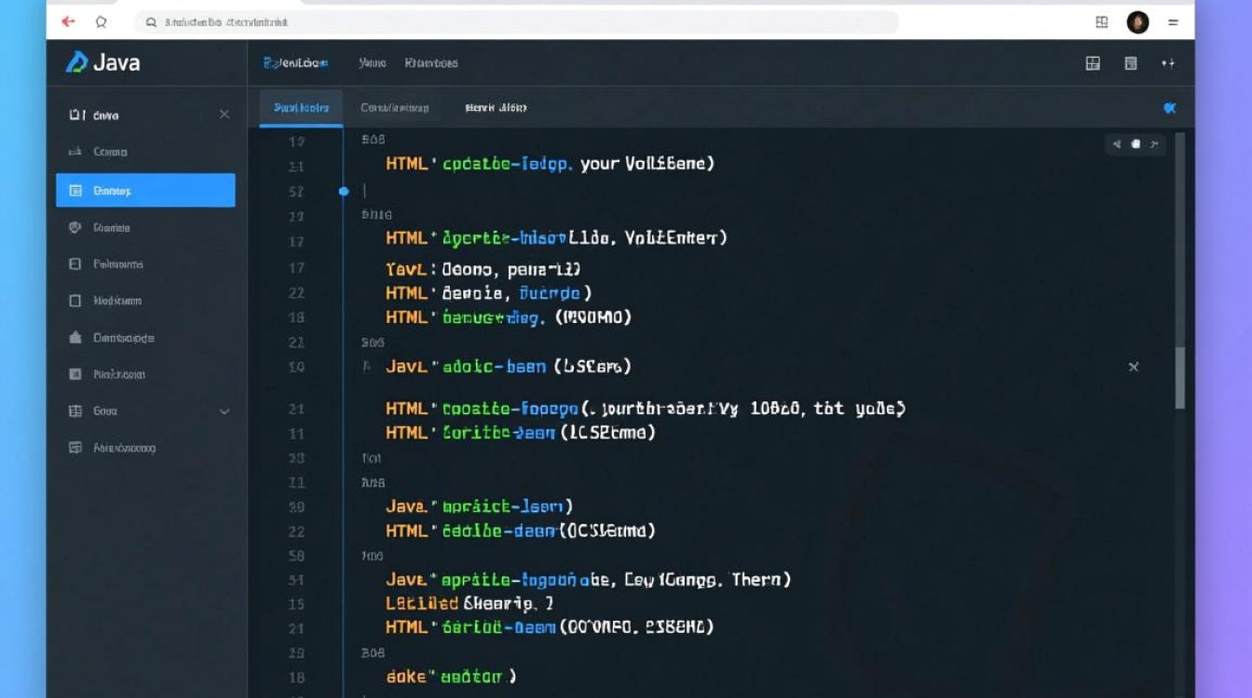The image size is (1252, 698).
Task: Open the user profile avatar in browser toolbar
Action: pos(1137,22)
